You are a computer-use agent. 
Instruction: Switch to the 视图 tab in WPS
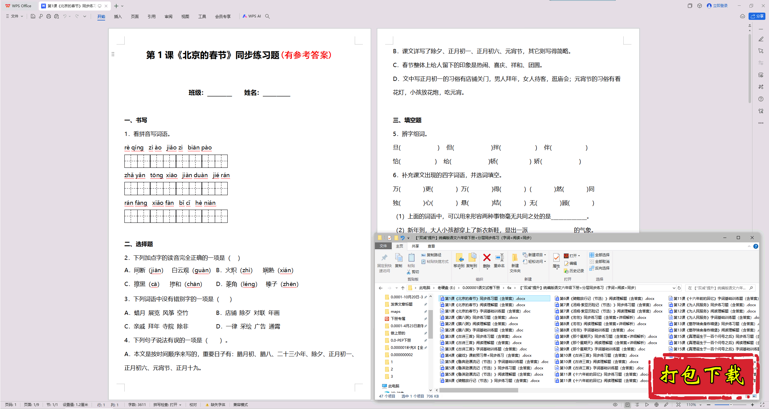[x=185, y=17]
